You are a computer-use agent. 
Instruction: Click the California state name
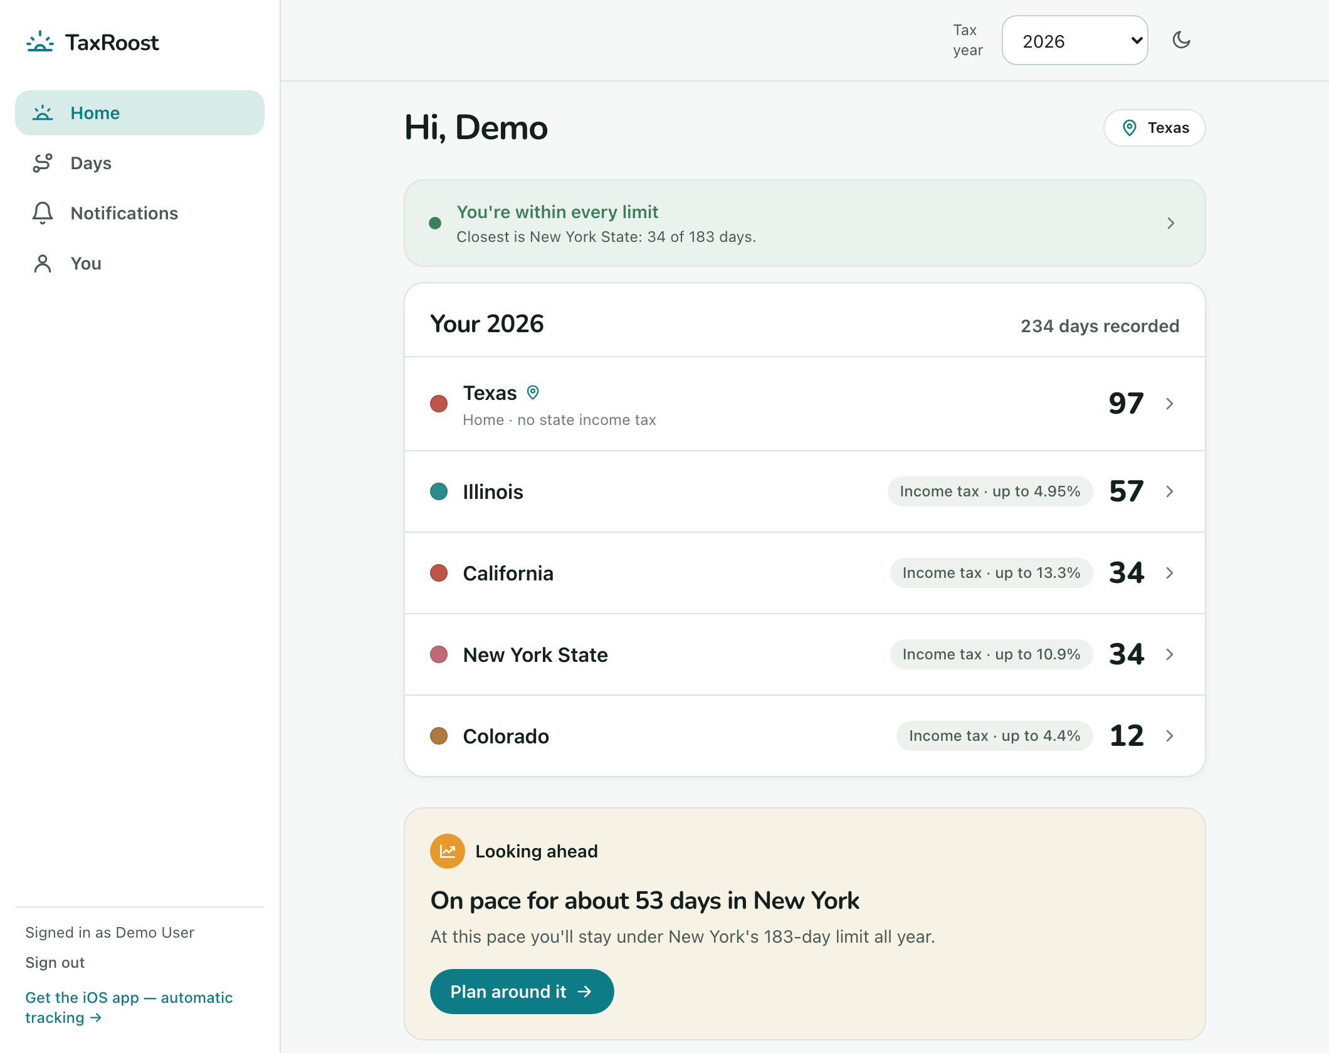coord(508,574)
